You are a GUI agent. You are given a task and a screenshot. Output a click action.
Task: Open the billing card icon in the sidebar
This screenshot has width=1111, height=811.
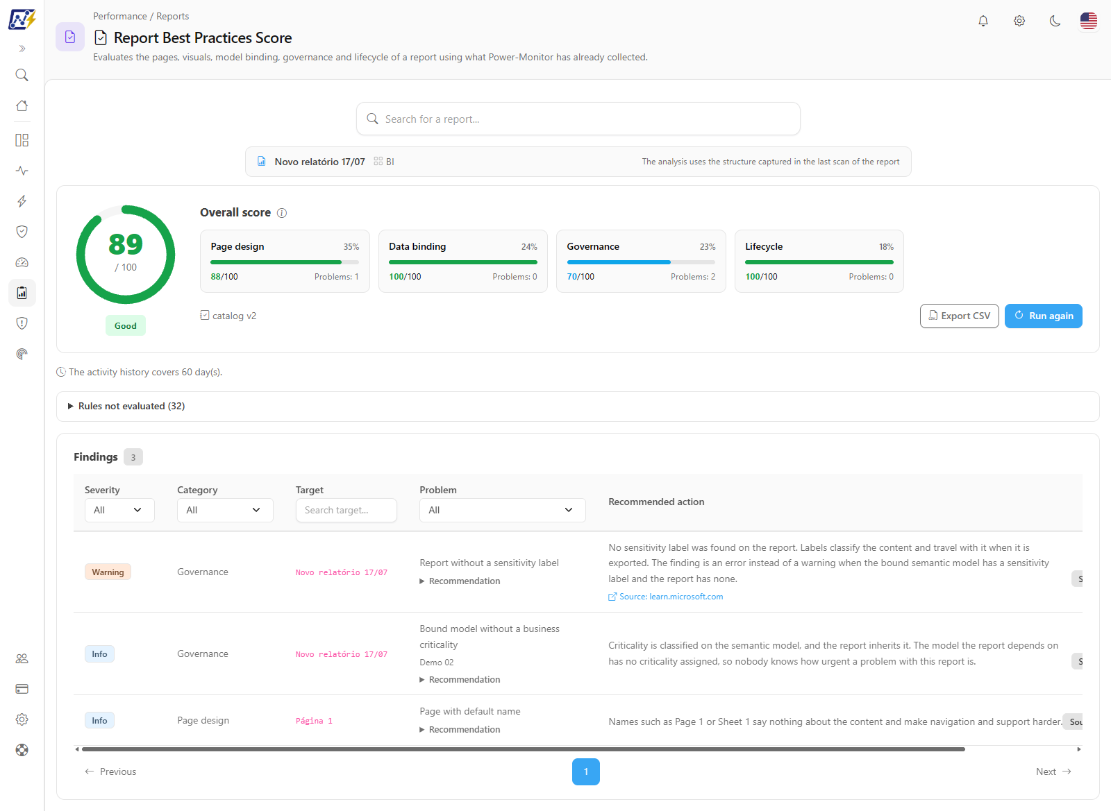pyautogui.click(x=22, y=689)
